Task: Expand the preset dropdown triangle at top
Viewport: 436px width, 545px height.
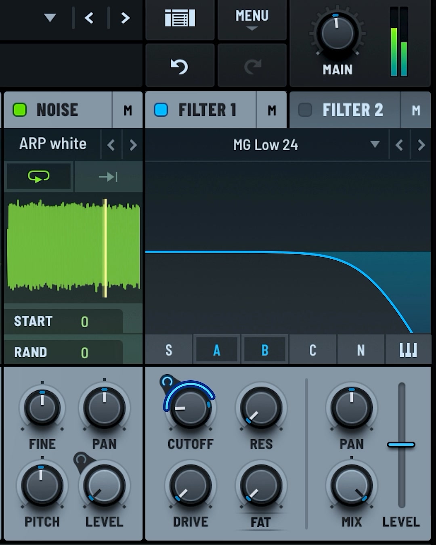Action: click(50, 18)
